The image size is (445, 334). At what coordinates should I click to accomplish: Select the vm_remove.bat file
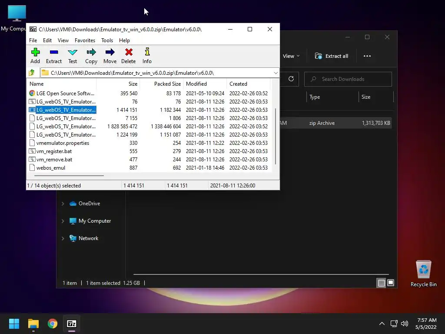(54, 159)
